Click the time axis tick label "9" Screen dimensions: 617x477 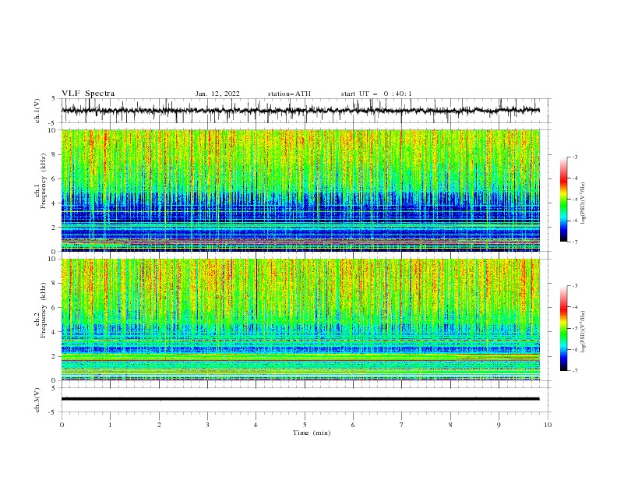499,425
